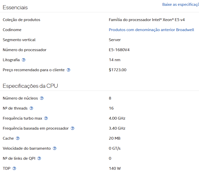
Task: Select the Essenciais section heading
Action: (x=15, y=7)
